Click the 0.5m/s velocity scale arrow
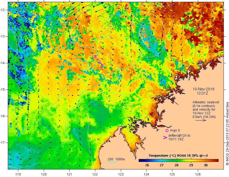229x177 pixels. (x=201, y=120)
